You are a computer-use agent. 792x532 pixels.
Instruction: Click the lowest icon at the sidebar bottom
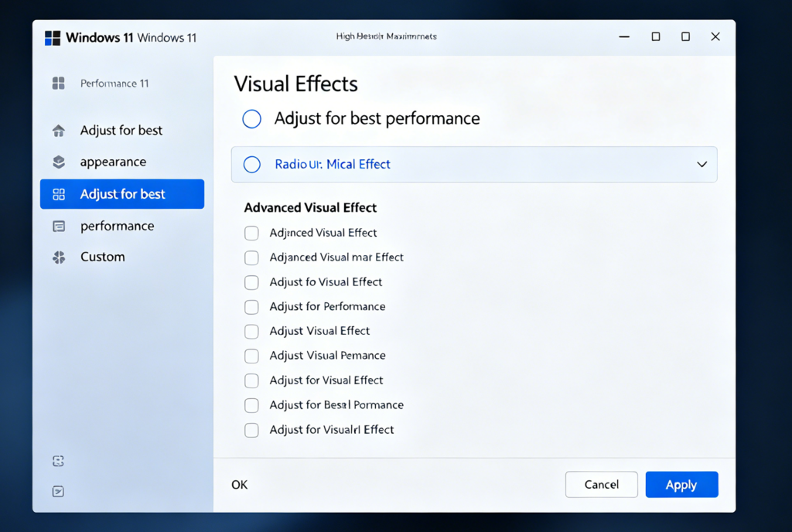pos(58,491)
